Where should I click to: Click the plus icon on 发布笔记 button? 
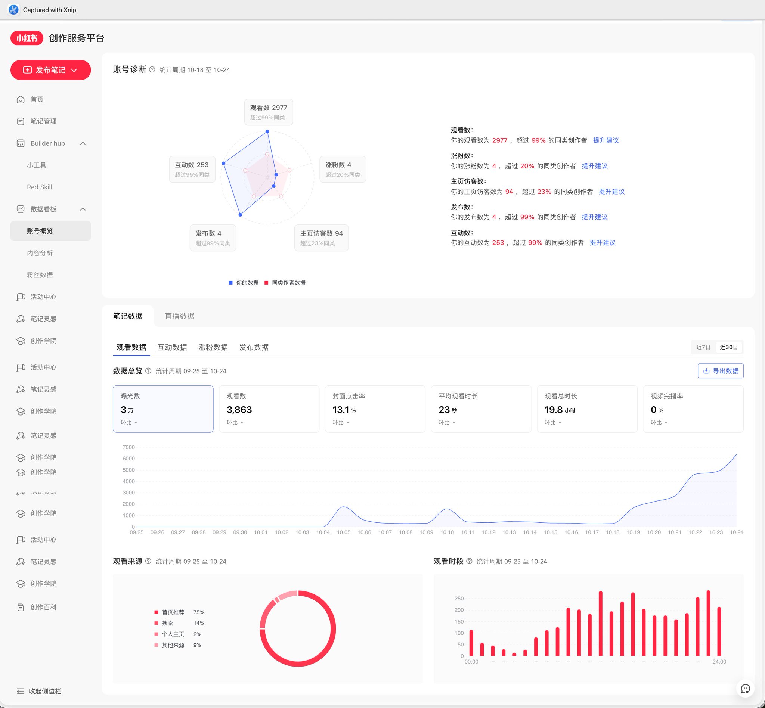point(27,70)
